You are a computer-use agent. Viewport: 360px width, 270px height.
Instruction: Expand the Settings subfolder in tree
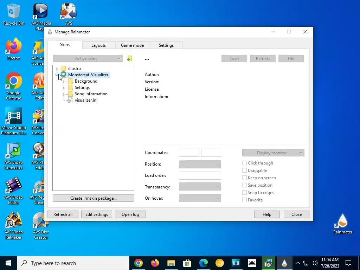(63, 88)
